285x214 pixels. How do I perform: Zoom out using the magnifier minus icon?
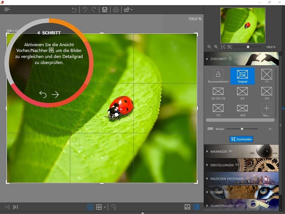(210, 47)
